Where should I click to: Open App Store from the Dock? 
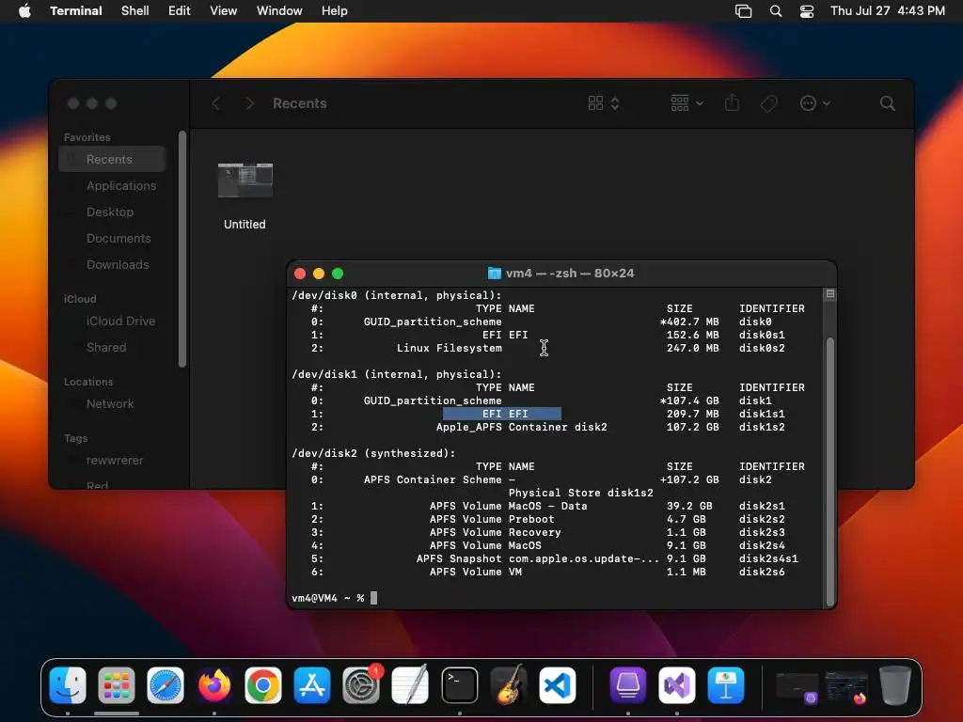(x=312, y=685)
